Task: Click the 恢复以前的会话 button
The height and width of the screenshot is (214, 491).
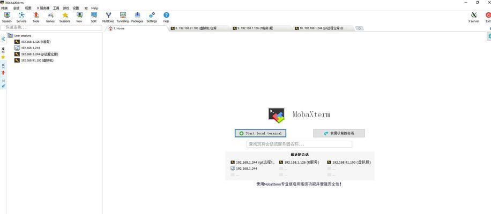Action: tap(339, 133)
